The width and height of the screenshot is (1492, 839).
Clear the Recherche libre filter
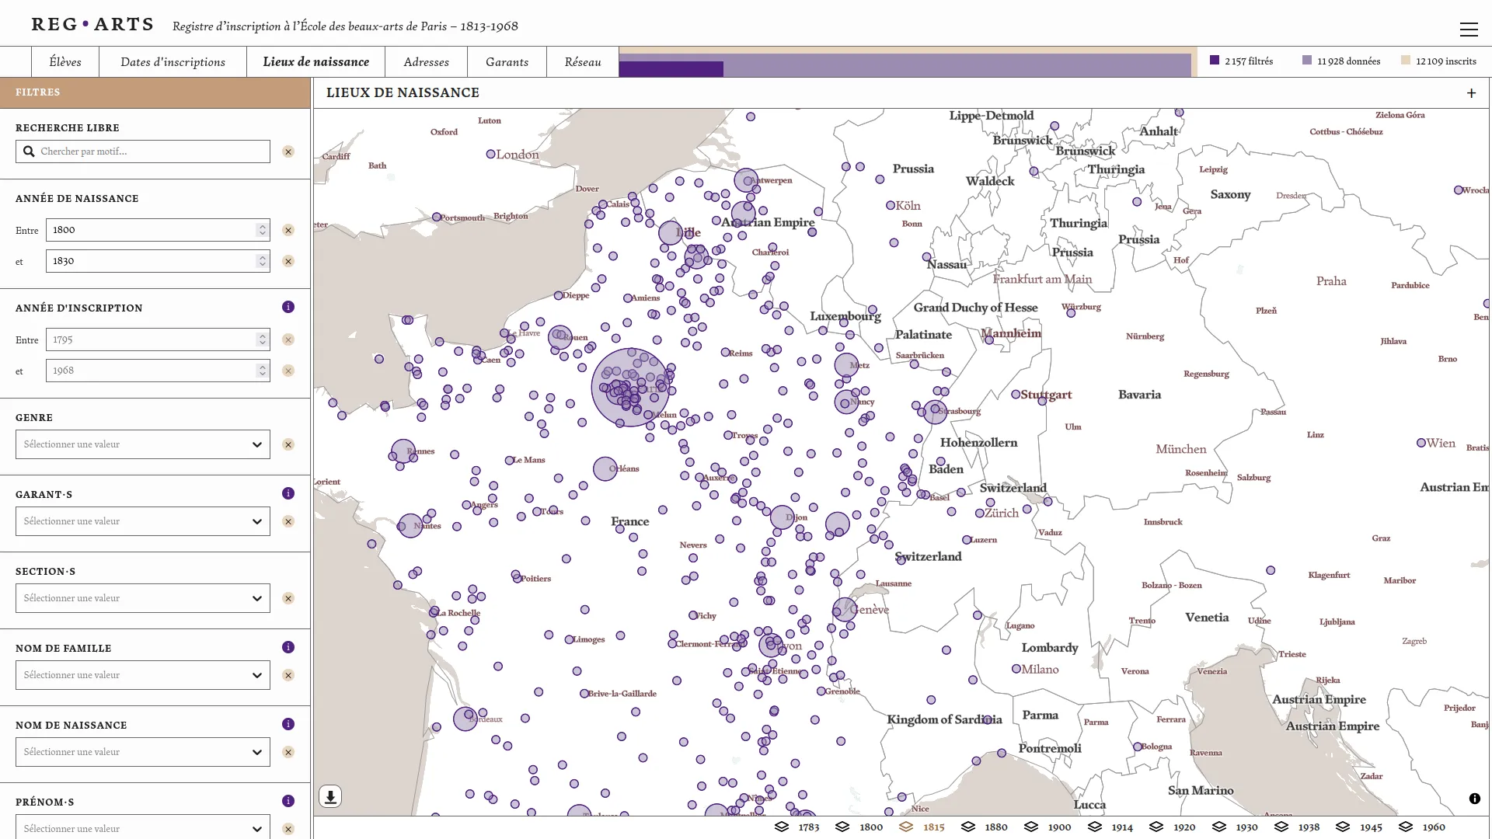point(288,151)
